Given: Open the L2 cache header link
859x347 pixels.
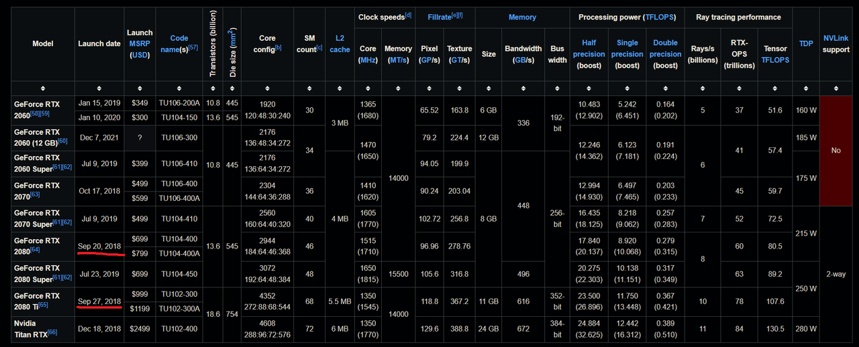Looking at the screenshot, I should (x=340, y=44).
